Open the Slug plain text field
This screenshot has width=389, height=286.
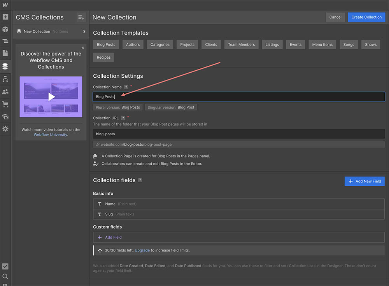pos(239,214)
